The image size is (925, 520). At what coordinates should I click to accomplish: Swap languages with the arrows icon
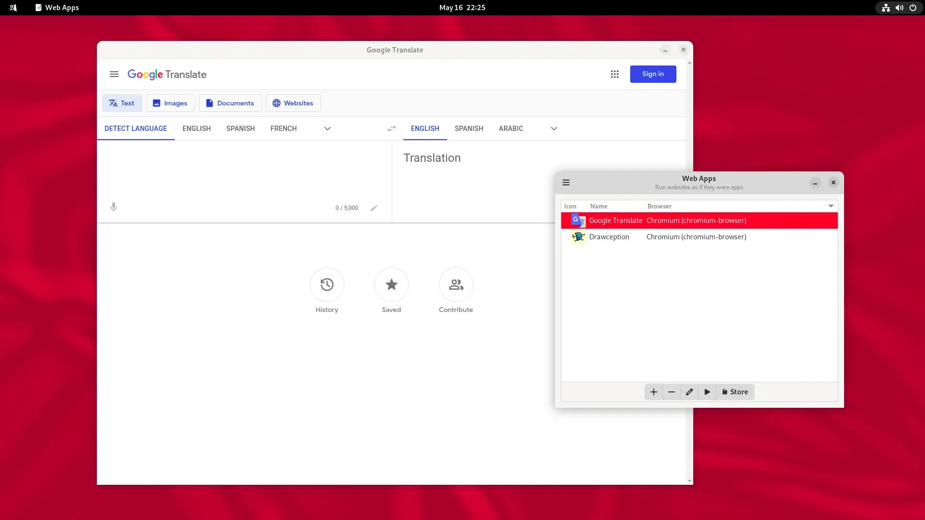[x=392, y=129]
